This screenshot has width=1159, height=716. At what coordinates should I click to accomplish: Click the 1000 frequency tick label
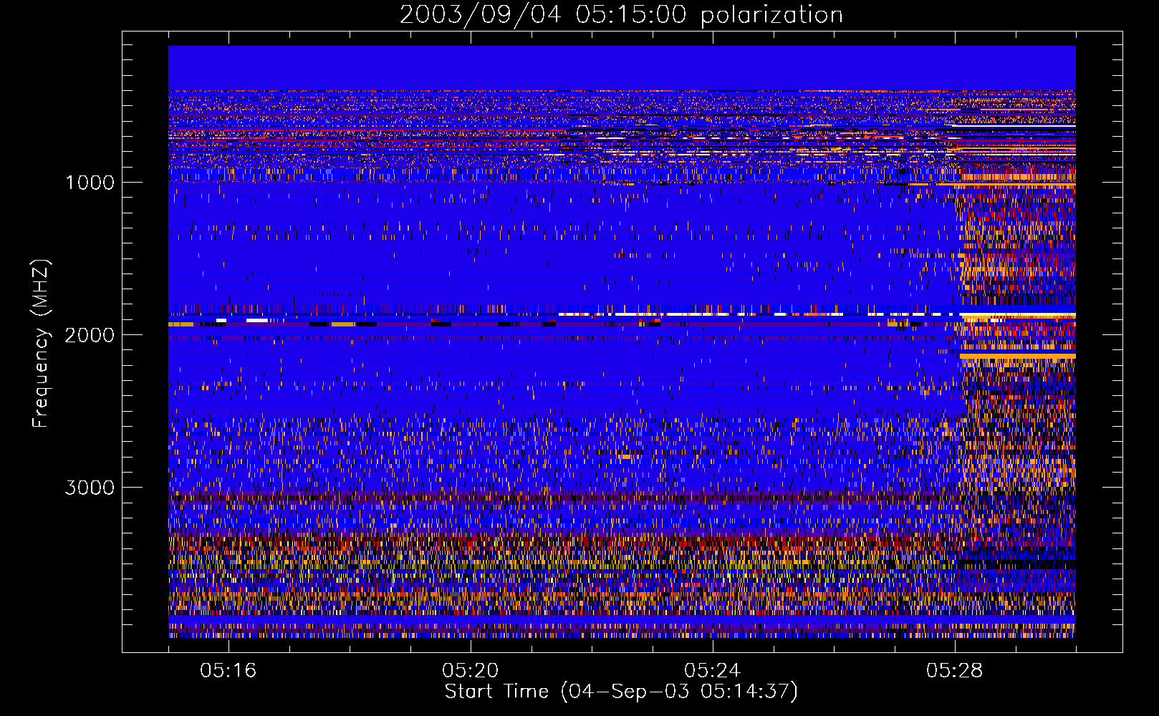90,183
